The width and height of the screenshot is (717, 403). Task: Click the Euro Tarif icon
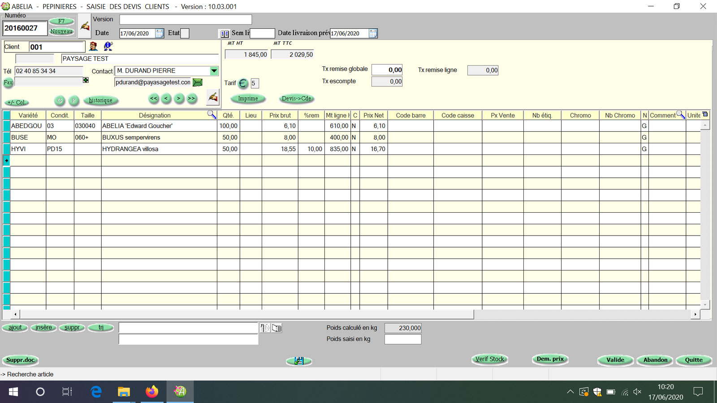point(243,83)
